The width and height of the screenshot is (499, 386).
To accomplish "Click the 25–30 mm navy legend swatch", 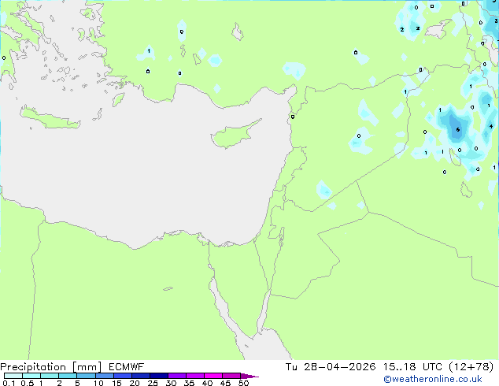I will point(159,376).
